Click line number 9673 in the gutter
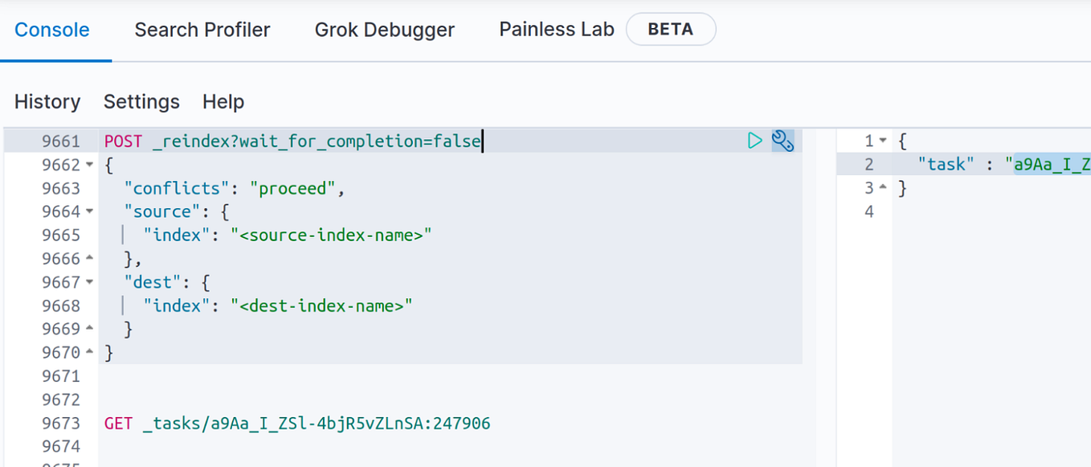 60,423
